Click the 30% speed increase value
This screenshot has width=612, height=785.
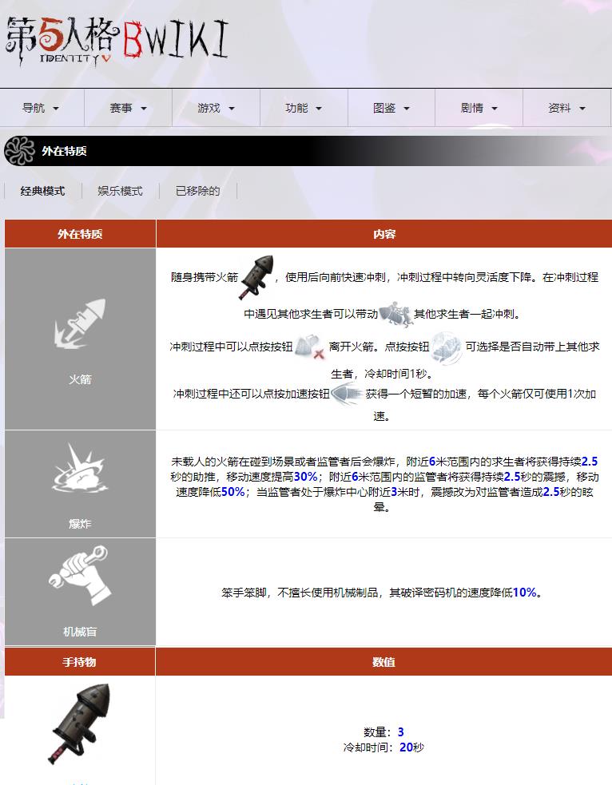click(305, 477)
